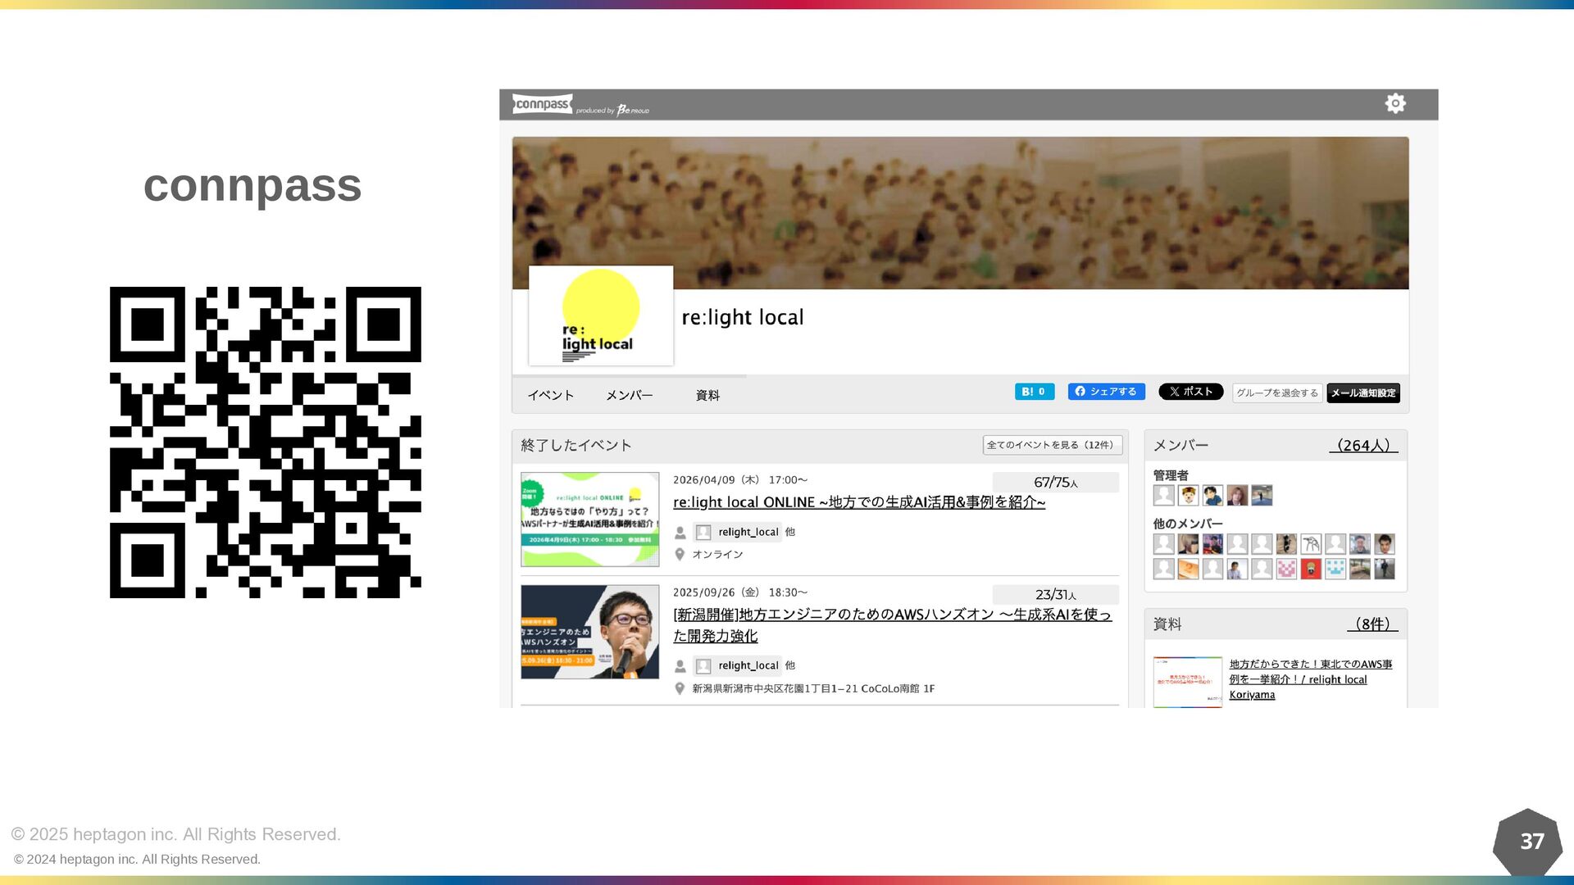The image size is (1574, 885).
Task: Click the ONLINE event thumbnail image
Action: [589, 519]
